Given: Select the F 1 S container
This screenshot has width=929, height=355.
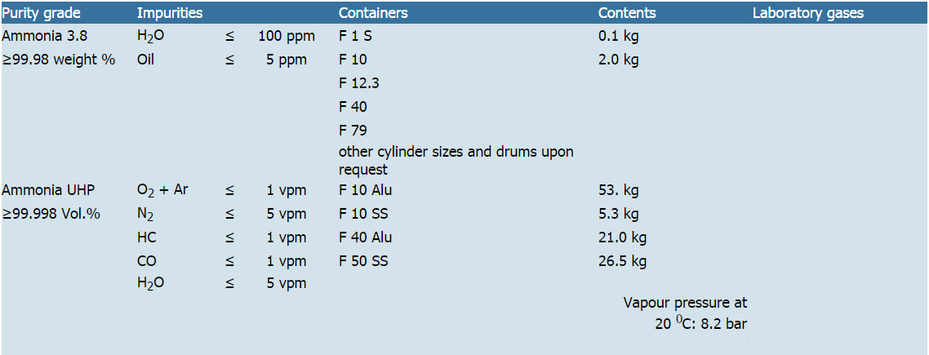Looking at the screenshot, I should pyautogui.click(x=355, y=36).
